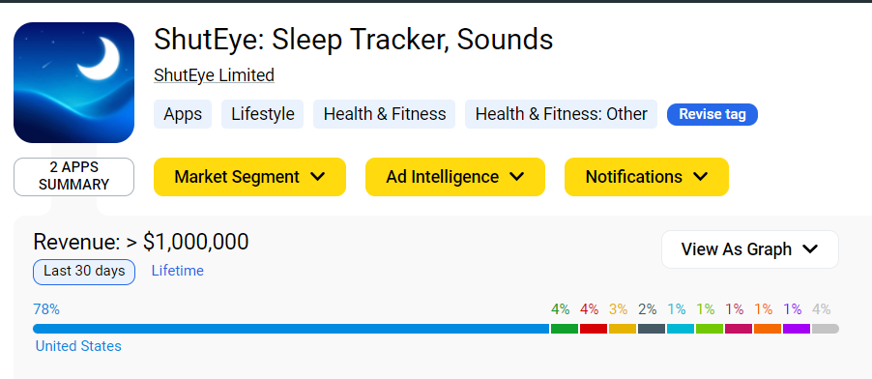Switch to the Last 30 days tab
The image size is (872, 379).
tap(84, 272)
